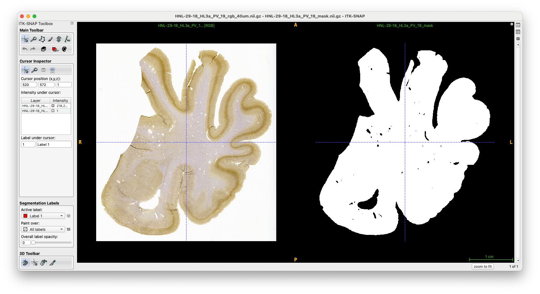
Task: Click the label opacity value field
Action: click(26, 243)
